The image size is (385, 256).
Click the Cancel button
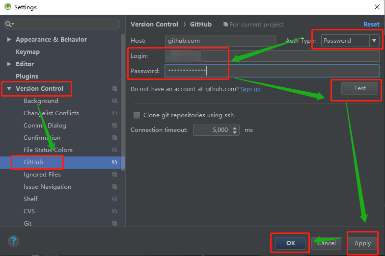[x=326, y=243]
